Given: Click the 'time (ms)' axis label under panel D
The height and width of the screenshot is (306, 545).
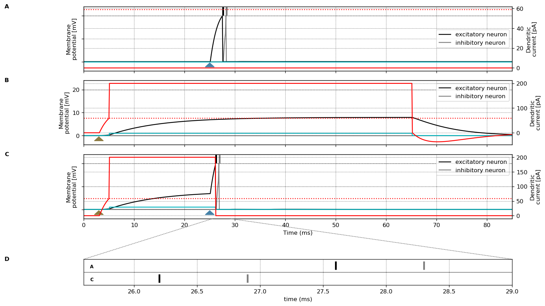Looking at the screenshot, I should coord(298,299).
